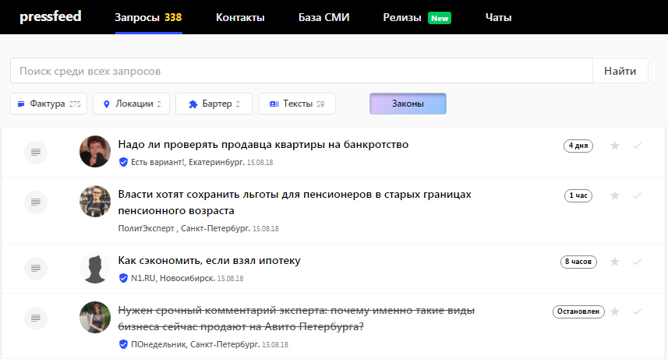Filter requests by Фактура

click(48, 104)
